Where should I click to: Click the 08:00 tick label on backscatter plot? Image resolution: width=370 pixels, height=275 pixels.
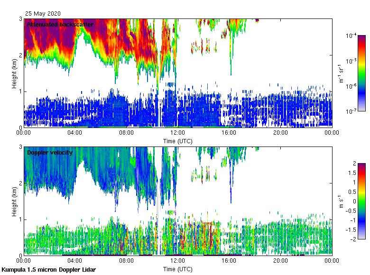click(126, 133)
